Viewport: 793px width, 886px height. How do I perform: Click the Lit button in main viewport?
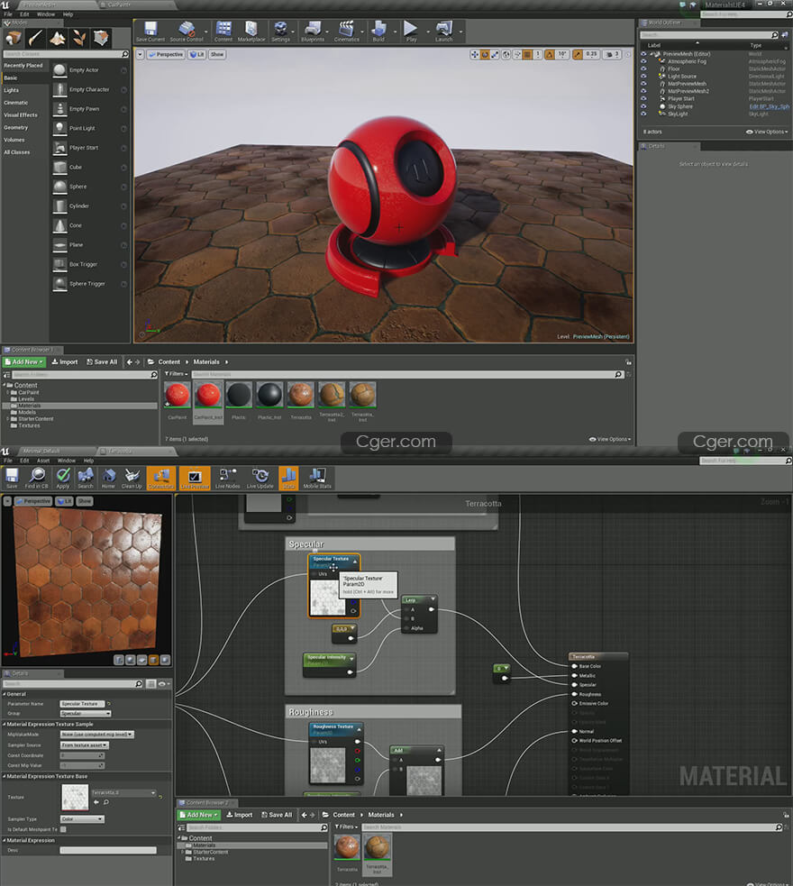click(x=196, y=55)
